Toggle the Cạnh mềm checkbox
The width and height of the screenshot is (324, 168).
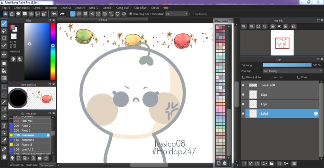click(192, 14)
